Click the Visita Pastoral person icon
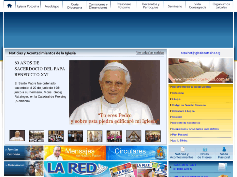The width and height of the screenshot is (237, 177). (x=224, y=149)
